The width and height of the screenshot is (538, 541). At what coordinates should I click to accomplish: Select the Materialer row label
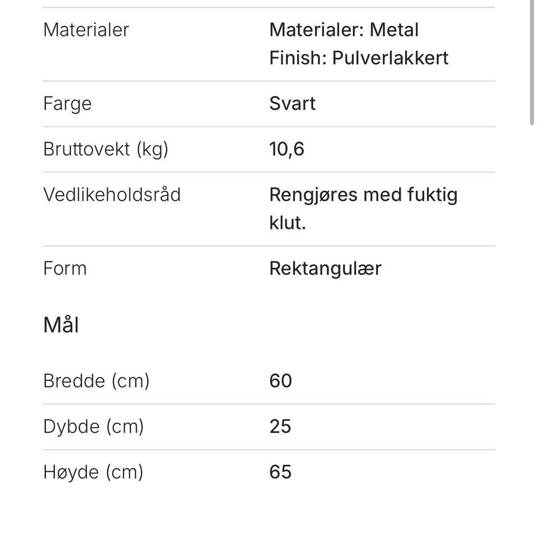click(x=86, y=30)
